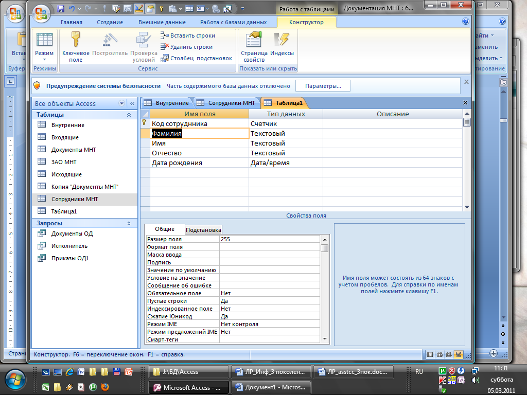Screen dimensions: 527x395
Task: Open Все объекты Access category dropdown
Action: pos(121,103)
